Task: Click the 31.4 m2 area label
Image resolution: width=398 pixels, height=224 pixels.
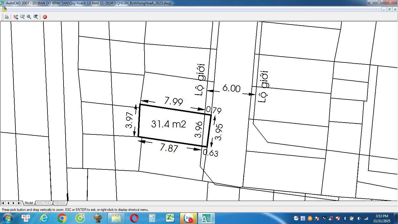Action: [x=168, y=124]
